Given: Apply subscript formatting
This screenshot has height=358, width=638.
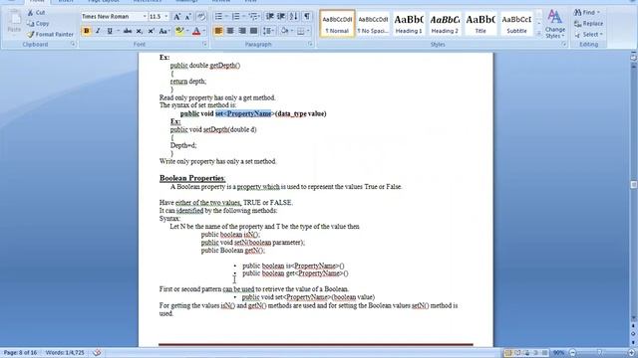Looking at the screenshot, I should (140, 31).
